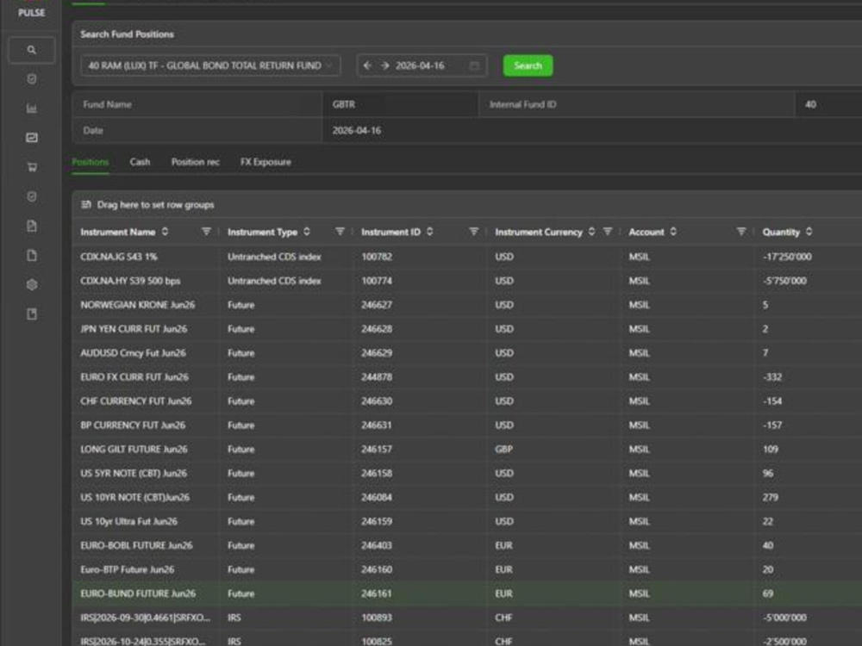Click the Quantity column header

coord(781,232)
